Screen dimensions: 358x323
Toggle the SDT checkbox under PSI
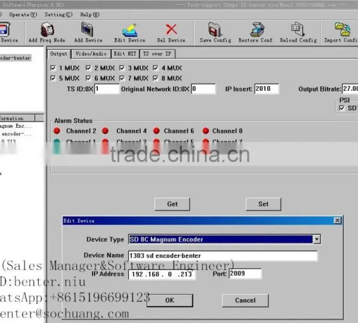[x=341, y=108]
